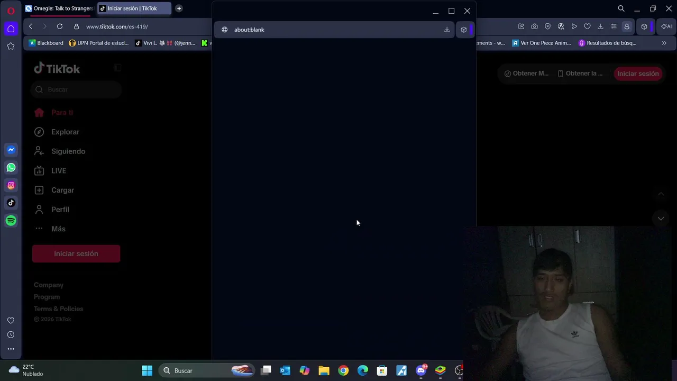Open the Vivi L. TikTok bookmark

click(165, 43)
